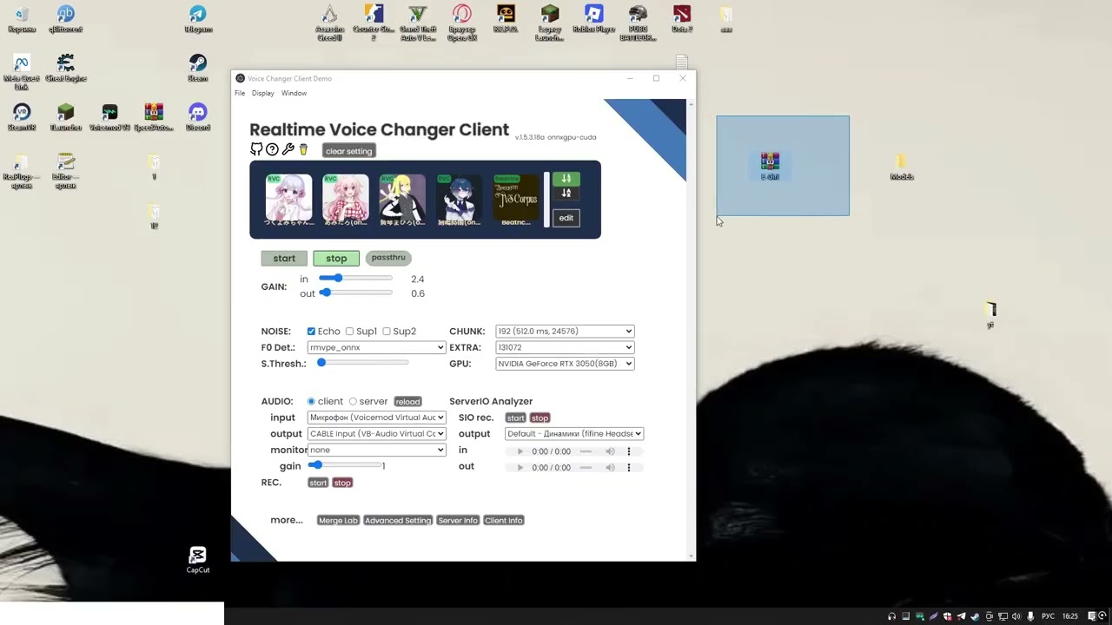Click the coffee donation cup icon
The width and height of the screenshot is (1112, 625).
[x=303, y=150]
